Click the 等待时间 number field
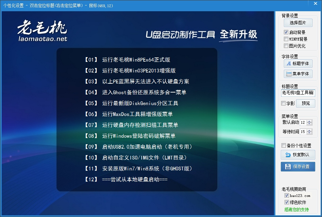This screenshot has height=217, width=322. point(303,132)
